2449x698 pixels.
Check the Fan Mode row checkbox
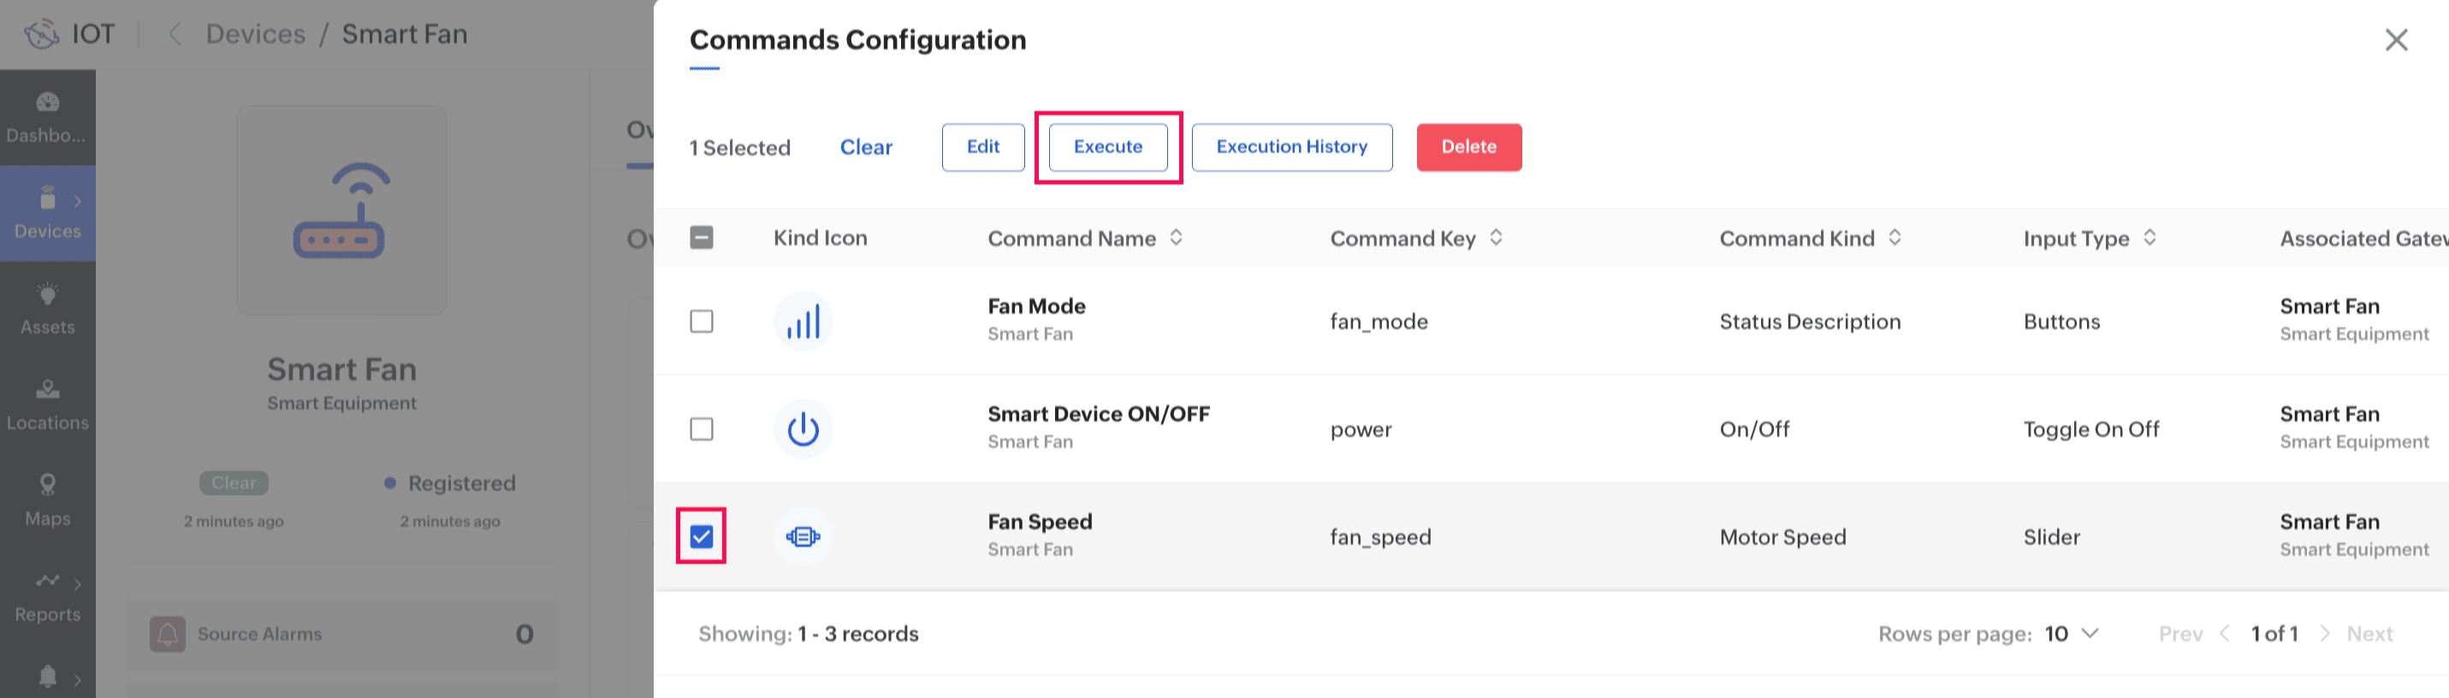click(702, 322)
